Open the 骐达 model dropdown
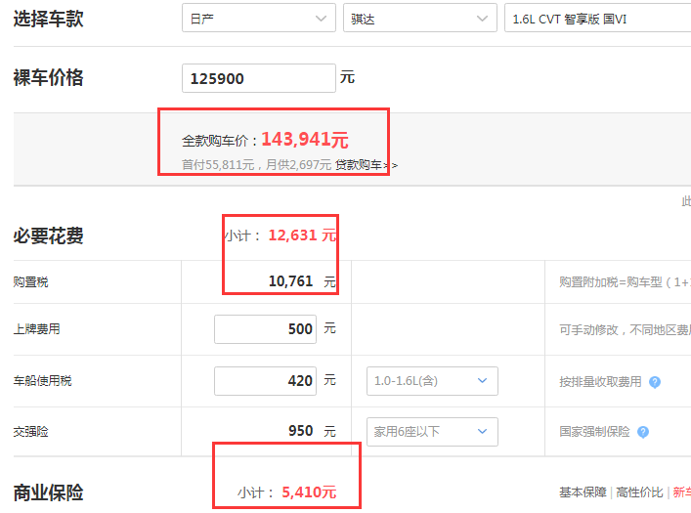This screenshot has height=513, width=691. pyautogui.click(x=420, y=18)
